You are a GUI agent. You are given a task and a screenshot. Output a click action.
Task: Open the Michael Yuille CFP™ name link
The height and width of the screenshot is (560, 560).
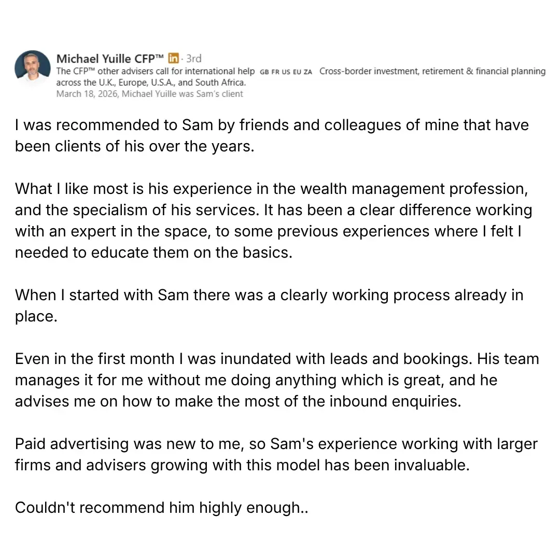pyautogui.click(x=110, y=59)
